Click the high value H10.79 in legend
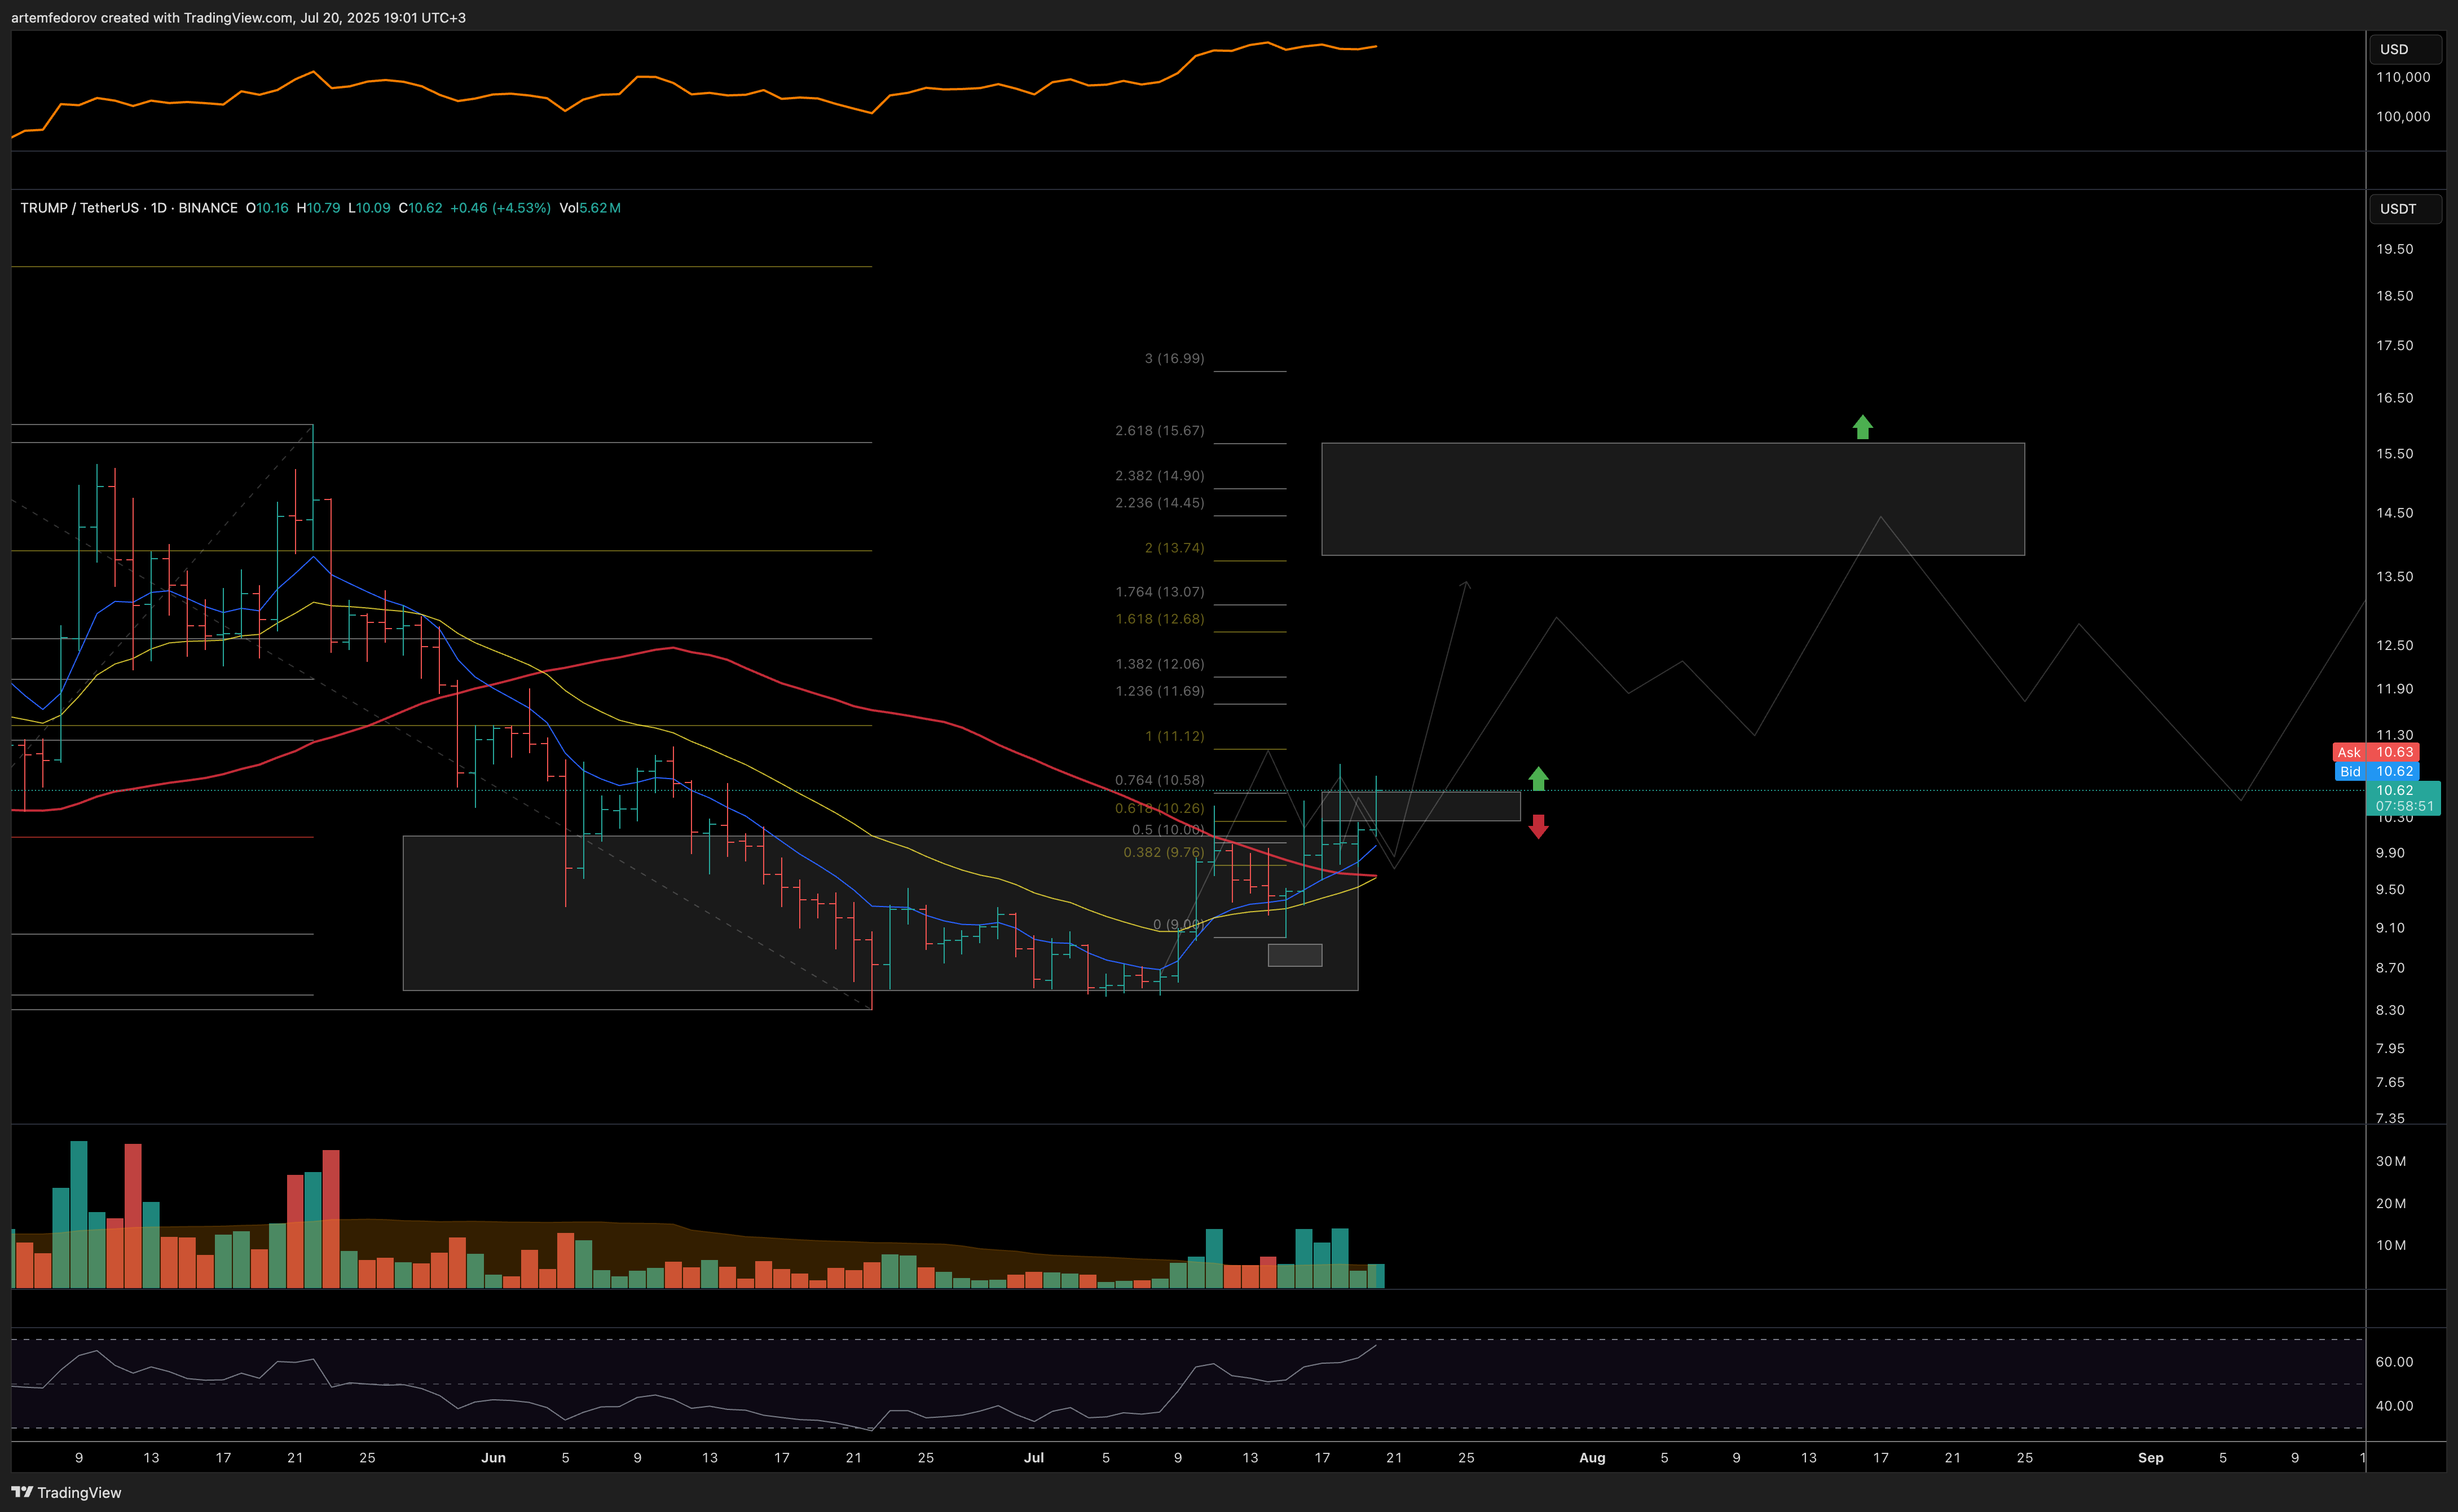This screenshot has width=2458, height=1512. [x=318, y=208]
